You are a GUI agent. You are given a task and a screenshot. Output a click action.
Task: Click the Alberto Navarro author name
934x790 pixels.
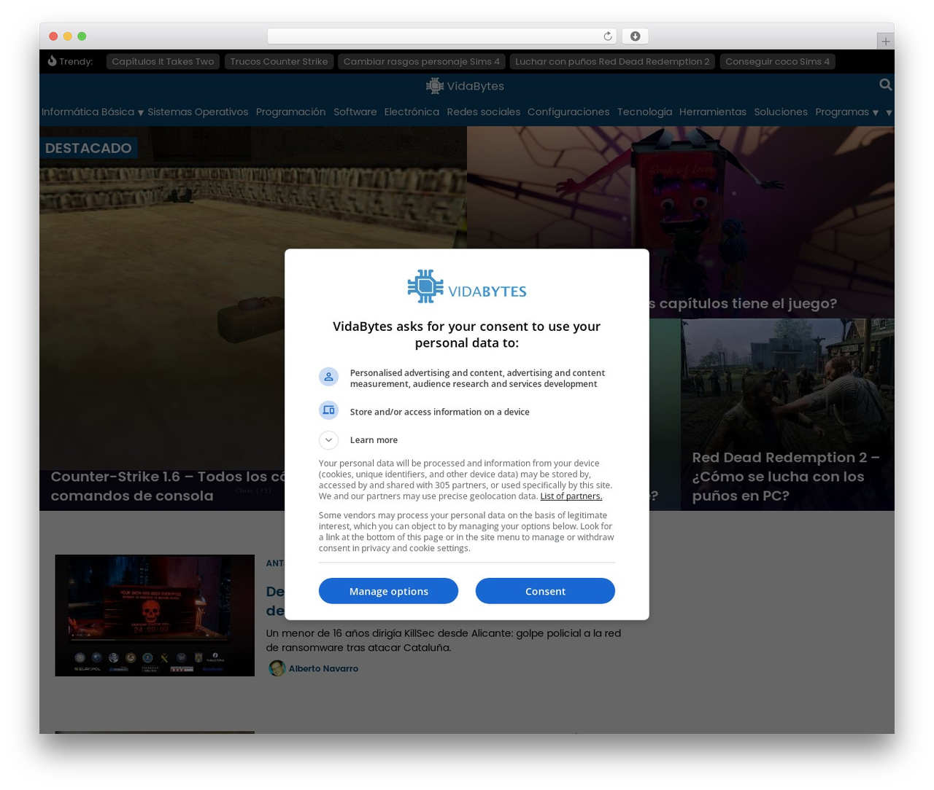[x=323, y=668]
